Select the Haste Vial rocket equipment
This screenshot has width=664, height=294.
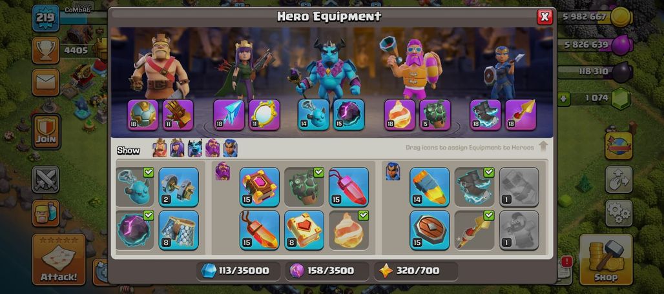point(430,187)
